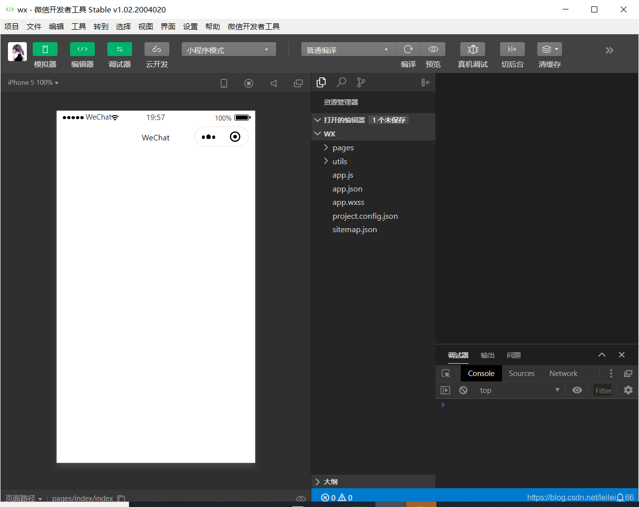Viewport: 639px width, 507px height.
Task: Maximize debugger panel with up chevron
Action: tap(602, 355)
